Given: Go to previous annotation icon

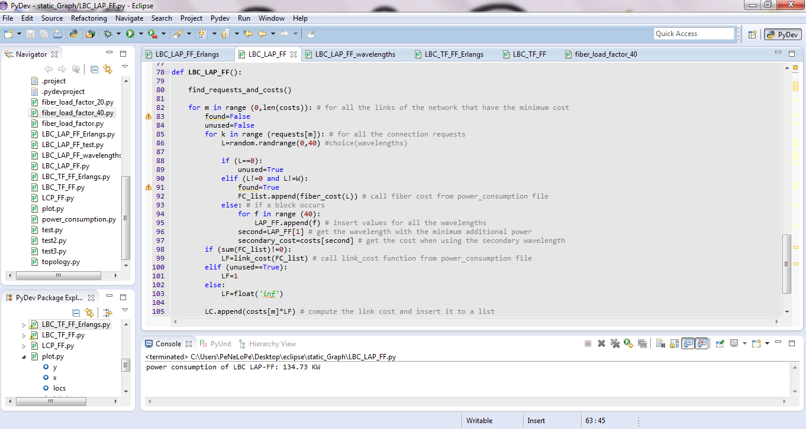Looking at the screenshot, I should 225,34.
